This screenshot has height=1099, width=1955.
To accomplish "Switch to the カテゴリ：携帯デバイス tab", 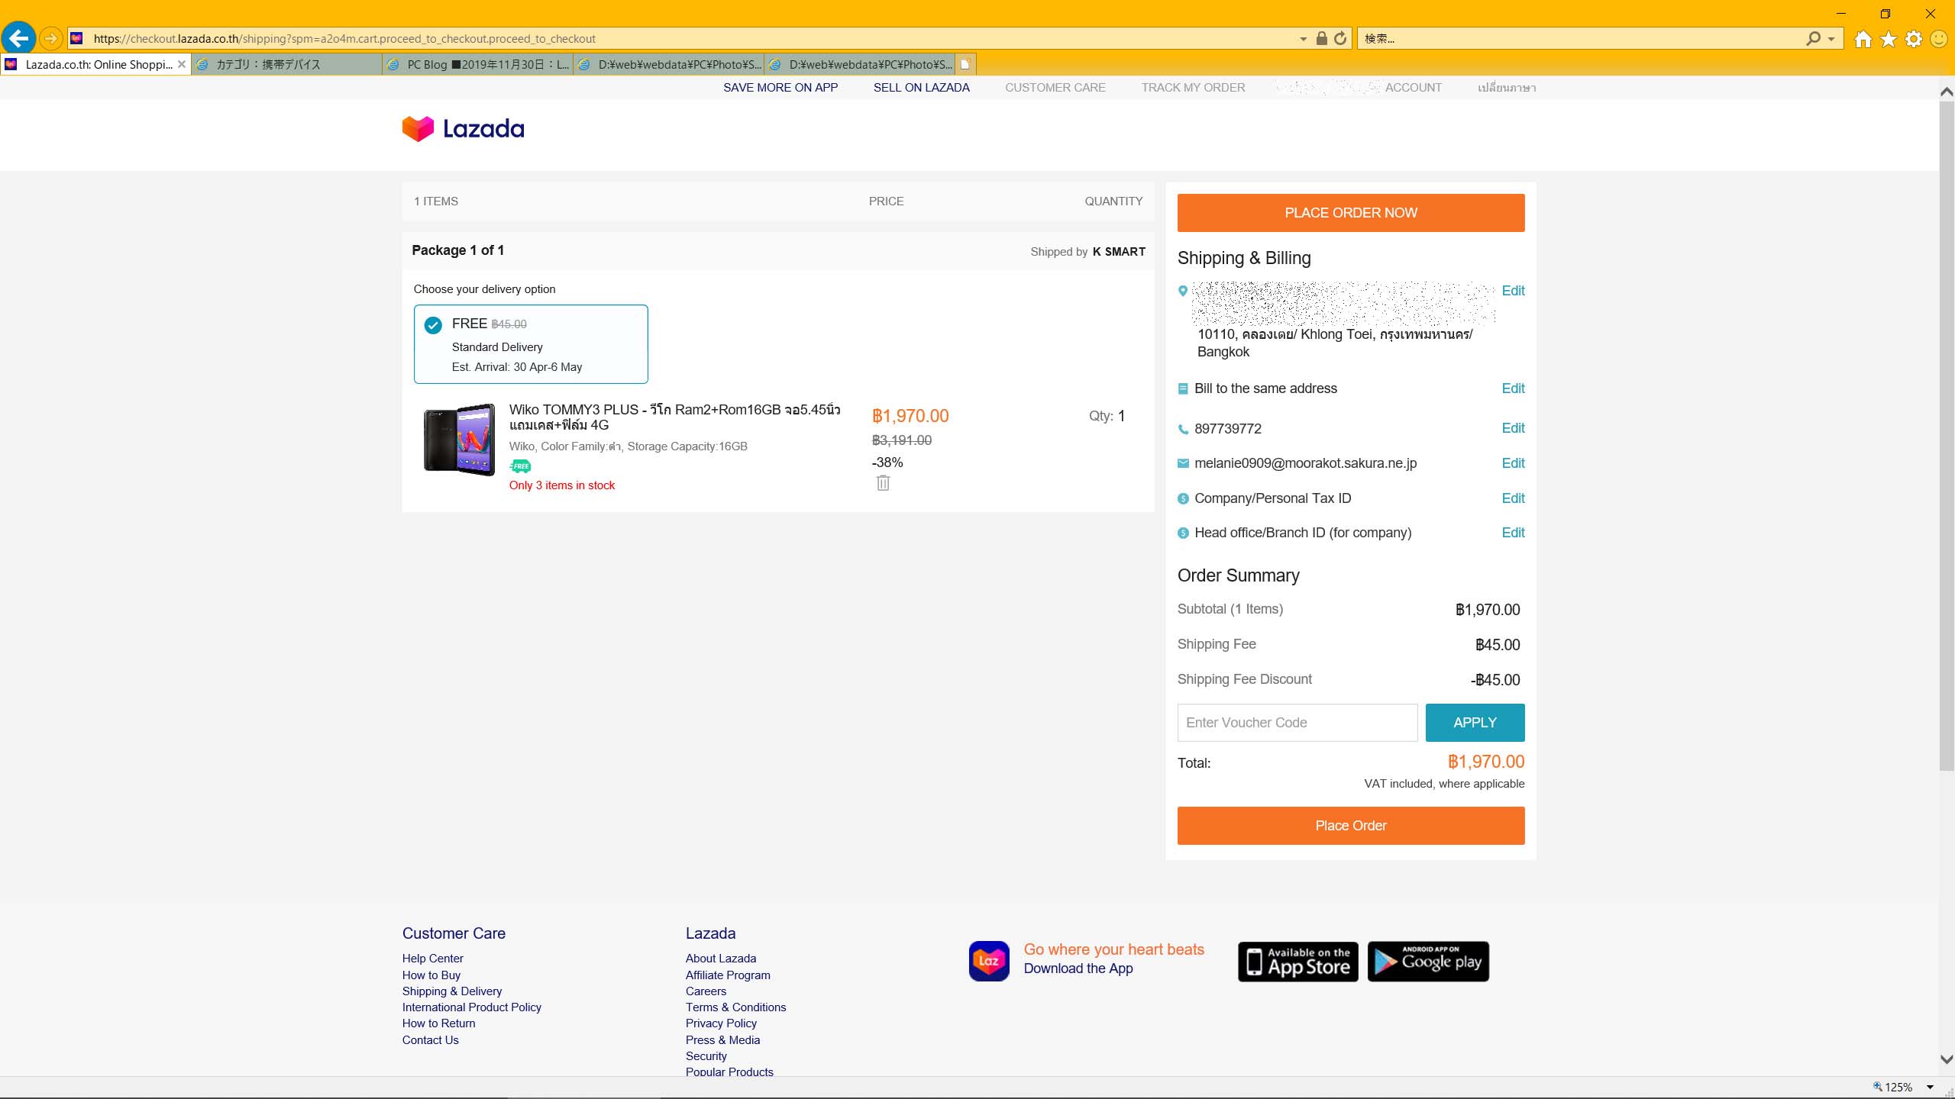I will click(x=286, y=64).
